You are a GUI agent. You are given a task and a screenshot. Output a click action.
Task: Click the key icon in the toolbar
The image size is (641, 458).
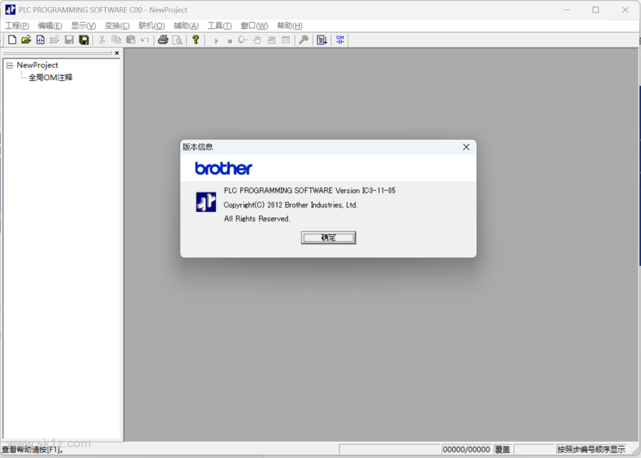(x=304, y=40)
